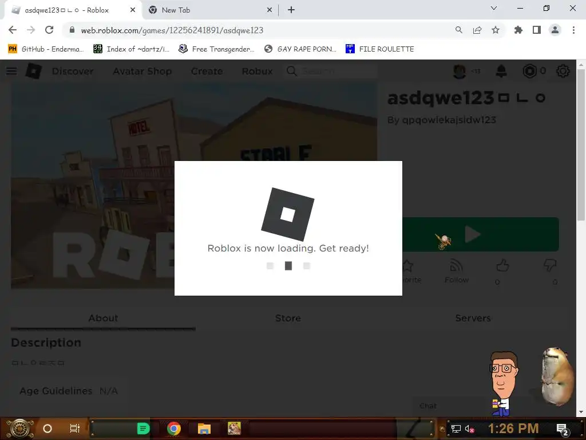
Task: Open File Explorer from the taskbar
Action: [204, 429]
